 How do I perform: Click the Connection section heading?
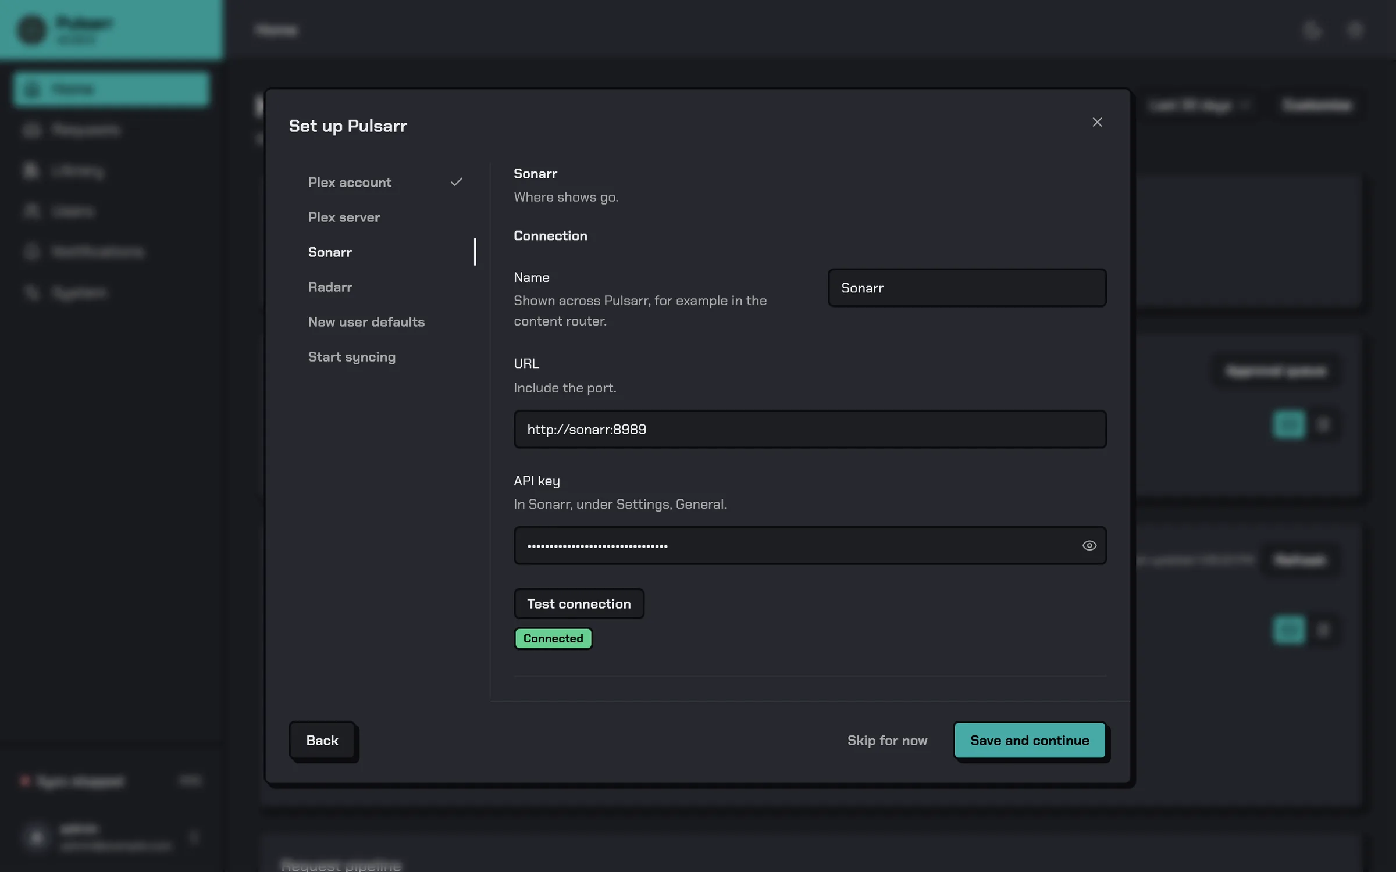[x=550, y=235]
